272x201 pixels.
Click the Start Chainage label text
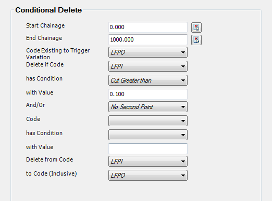coord(45,25)
